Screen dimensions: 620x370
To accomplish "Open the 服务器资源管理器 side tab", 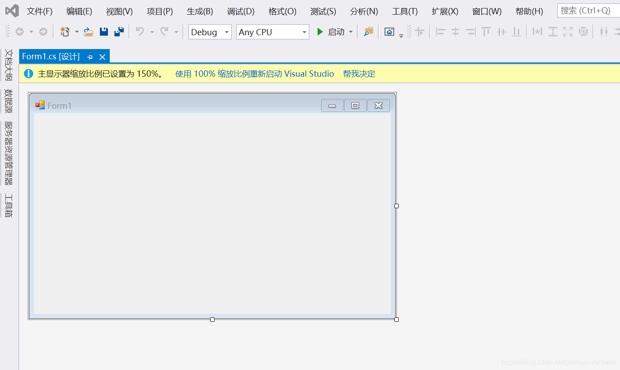I will click(8, 153).
